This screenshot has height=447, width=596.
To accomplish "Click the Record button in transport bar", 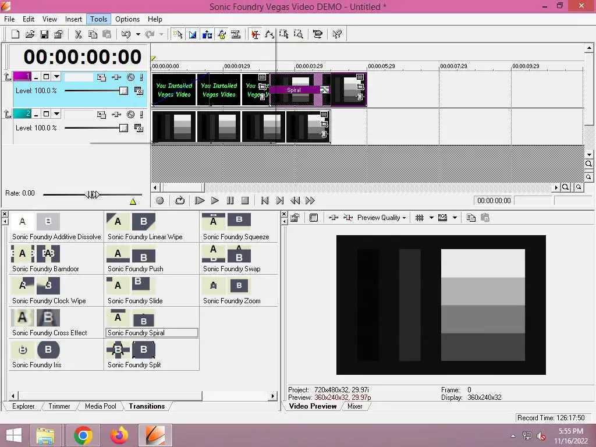I will coord(160,201).
